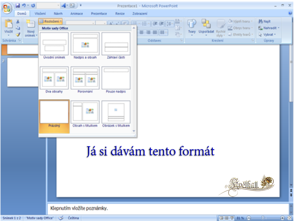This screenshot has width=295, height=221.
Task: Open the Obrys tvaru outline dropdown
Action: click(240, 28)
